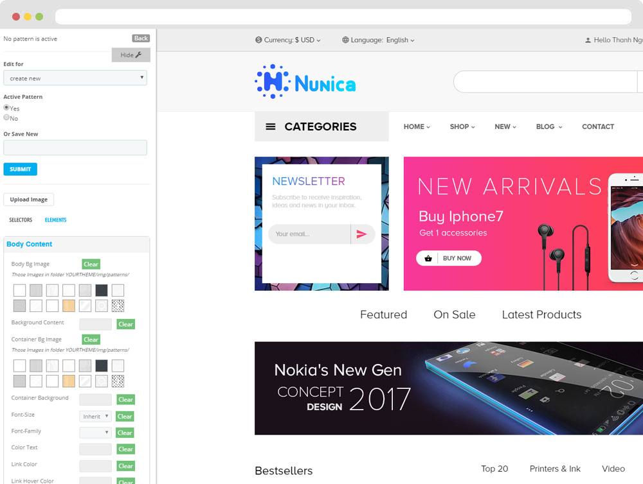The height and width of the screenshot is (484, 643).
Task: Expand the SHOP menu dropdown
Action: [x=462, y=127]
